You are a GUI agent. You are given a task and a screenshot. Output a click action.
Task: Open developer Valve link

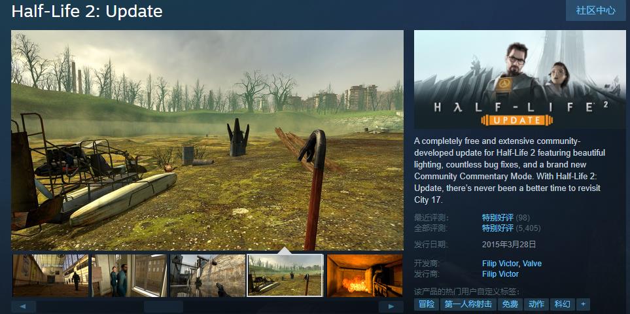(532, 264)
